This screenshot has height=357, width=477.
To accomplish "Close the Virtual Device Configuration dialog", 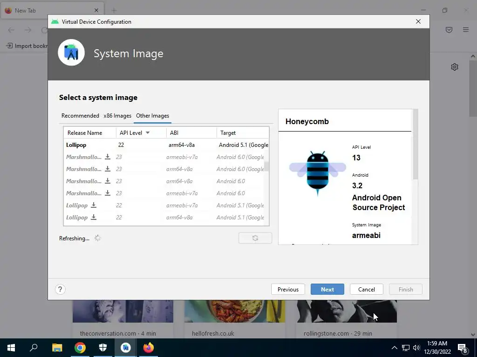I will (x=418, y=21).
